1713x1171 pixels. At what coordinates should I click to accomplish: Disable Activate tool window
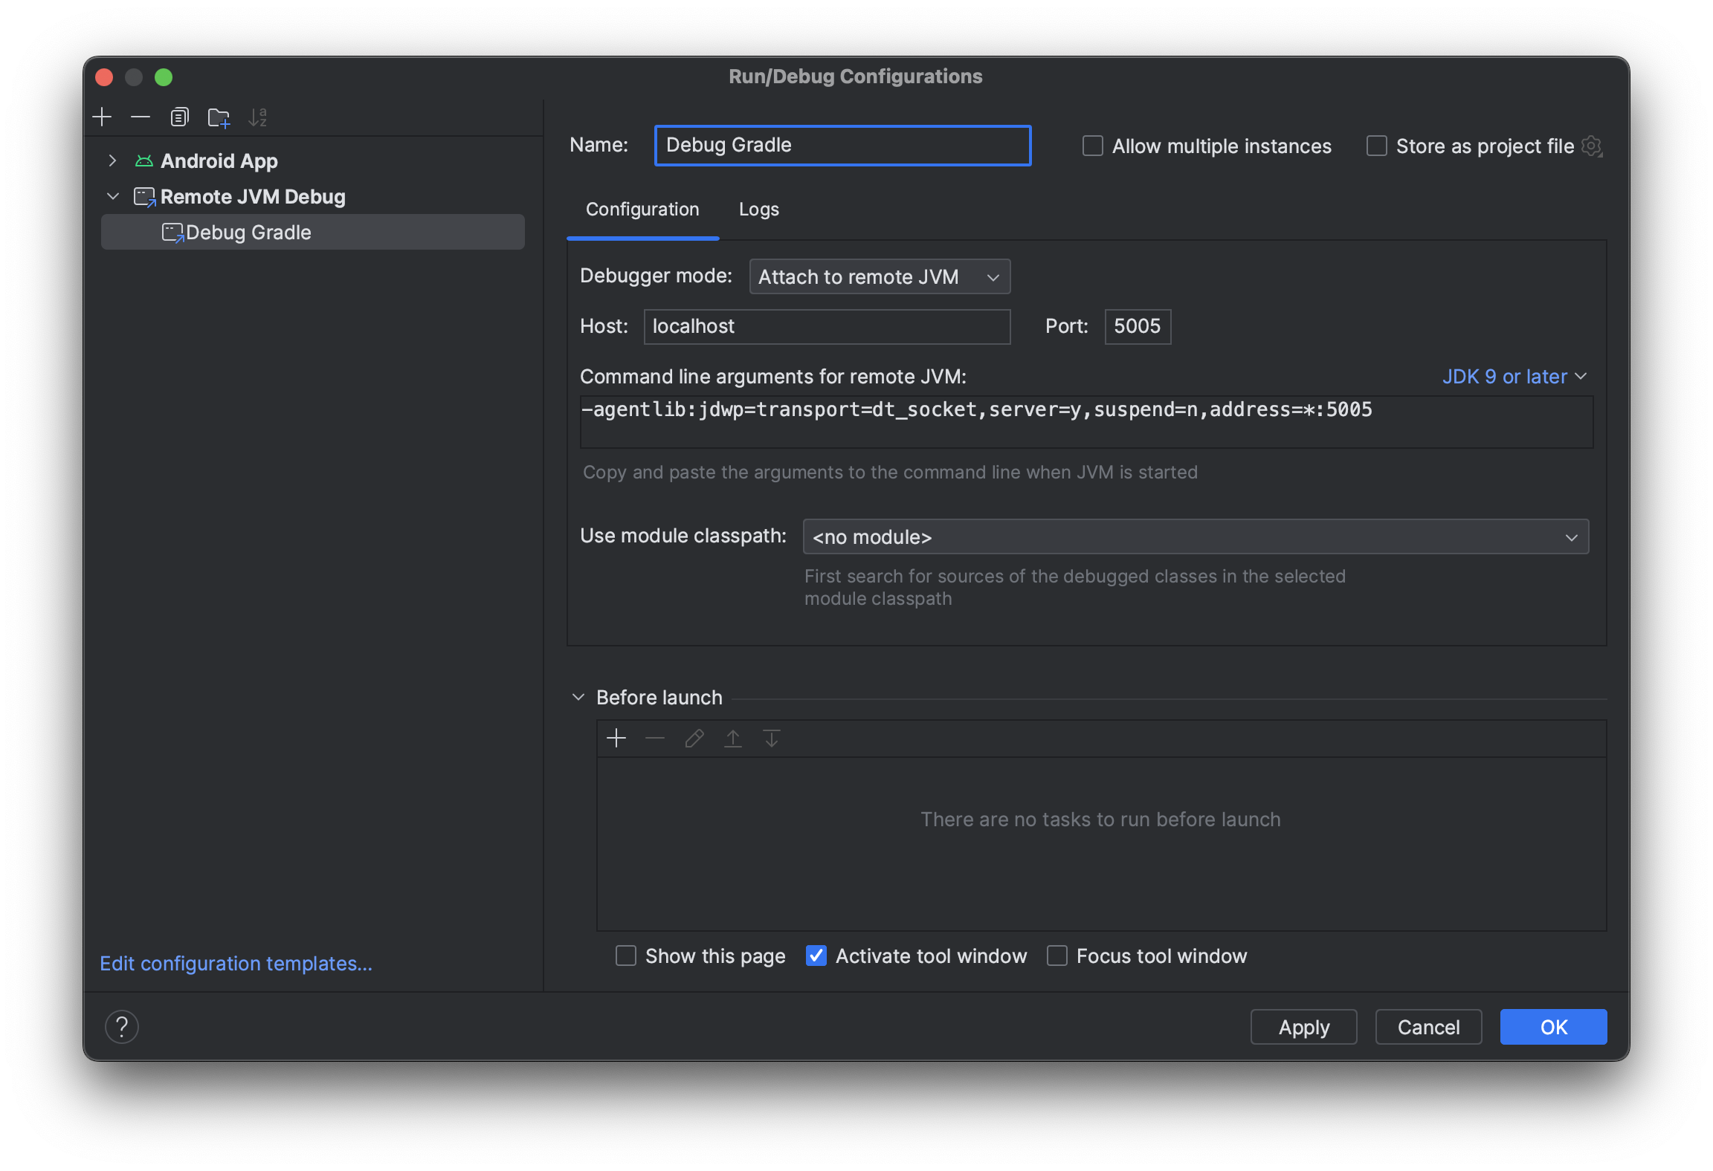pos(816,956)
